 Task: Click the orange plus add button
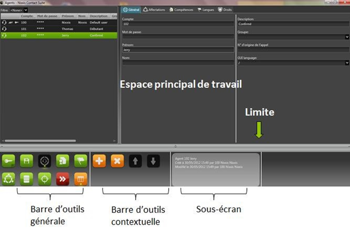click(100, 161)
